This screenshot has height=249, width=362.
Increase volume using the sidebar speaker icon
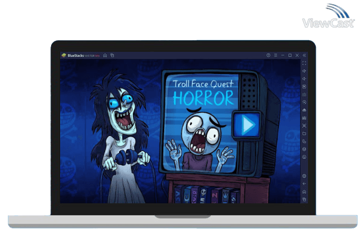[304, 71]
